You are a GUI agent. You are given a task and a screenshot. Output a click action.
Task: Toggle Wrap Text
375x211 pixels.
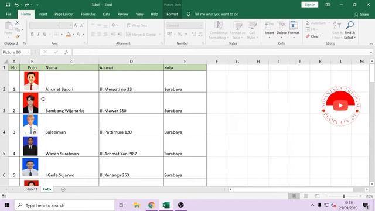[137, 25]
